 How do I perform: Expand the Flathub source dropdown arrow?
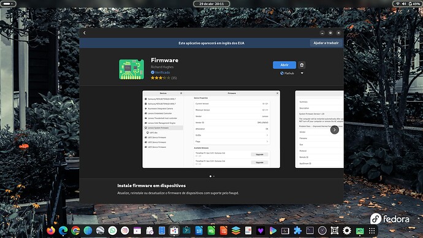302,73
